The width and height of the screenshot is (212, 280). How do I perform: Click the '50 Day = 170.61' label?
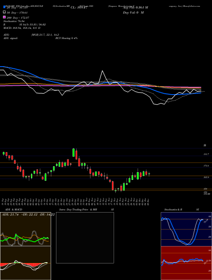(x=17, y=13)
